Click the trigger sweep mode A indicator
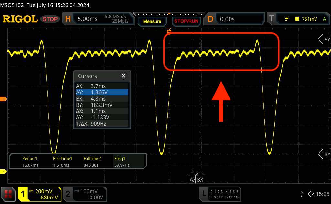This screenshot has height=204, width=331. (x=324, y=19)
